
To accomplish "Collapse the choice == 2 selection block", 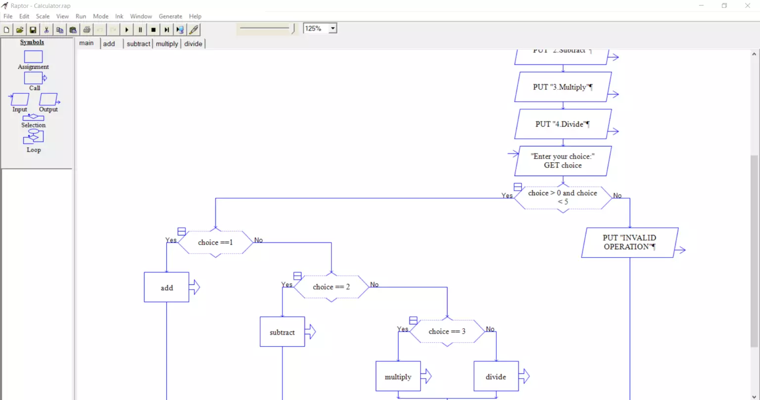I will [297, 276].
